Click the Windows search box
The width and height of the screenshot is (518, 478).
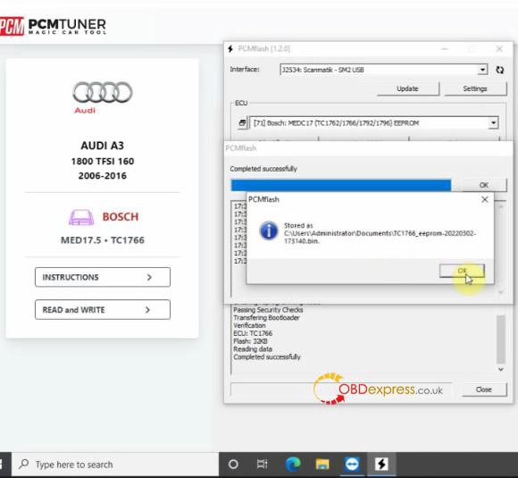pos(115,465)
